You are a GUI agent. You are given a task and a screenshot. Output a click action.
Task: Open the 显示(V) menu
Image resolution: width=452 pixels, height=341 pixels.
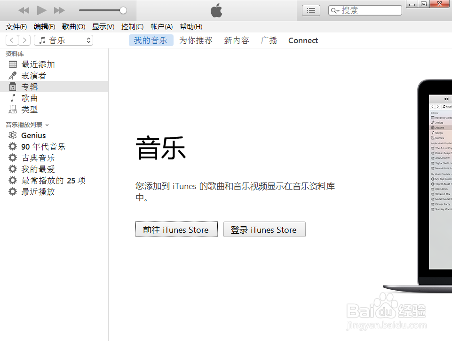[103, 27]
